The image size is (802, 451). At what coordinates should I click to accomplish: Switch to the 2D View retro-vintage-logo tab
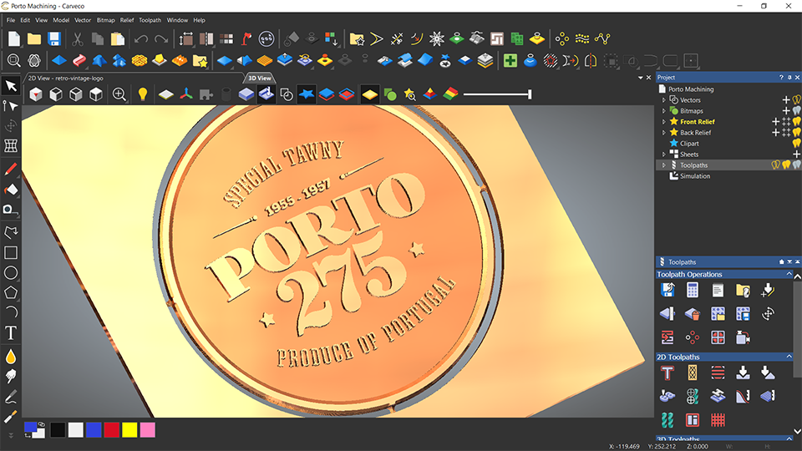tap(65, 79)
